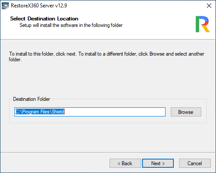Click the RestoreX360 Server v12.9 title text

[x=39, y=6]
